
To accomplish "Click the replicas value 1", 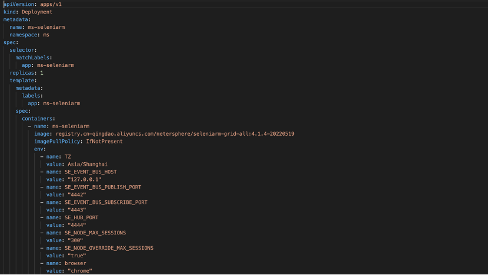I will point(42,73).
